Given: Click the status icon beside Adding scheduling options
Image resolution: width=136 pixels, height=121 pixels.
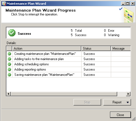Looking at the screenshot, I should click(x=9, y=64).
